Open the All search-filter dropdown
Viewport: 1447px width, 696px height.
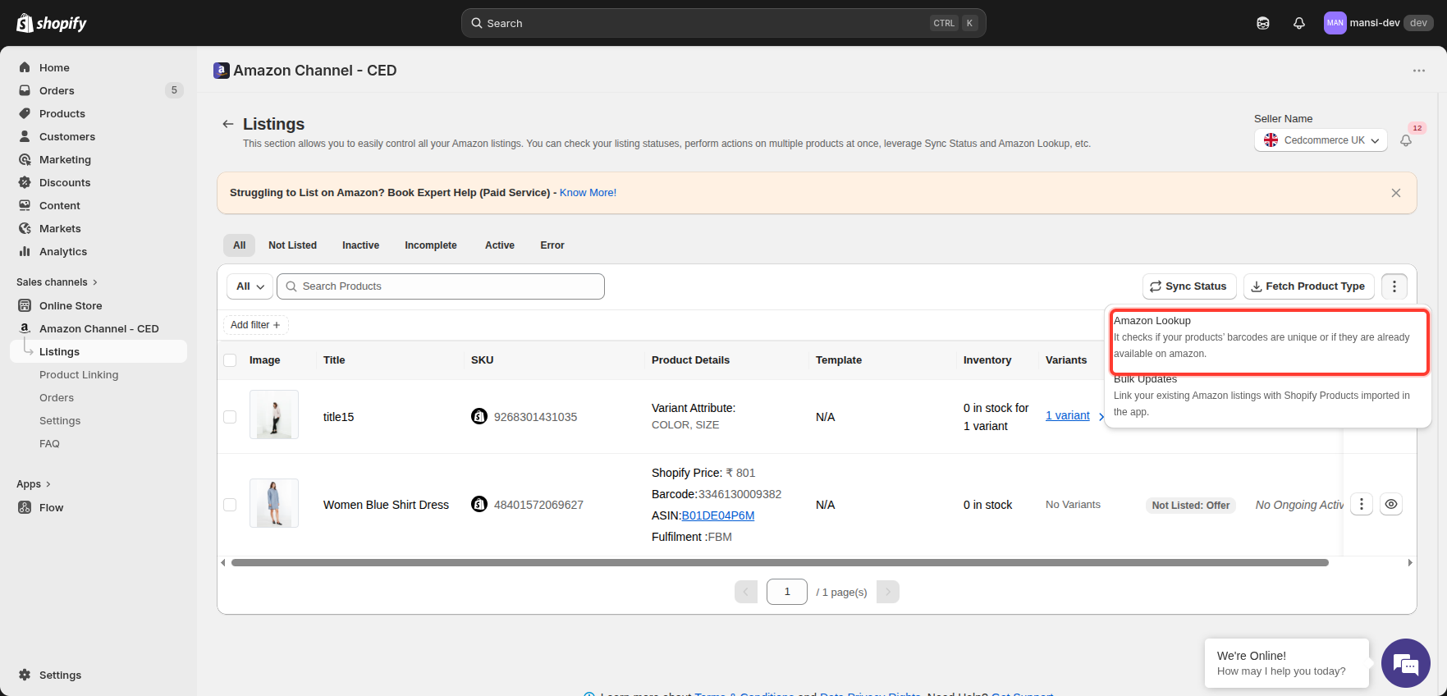[250, 286]
